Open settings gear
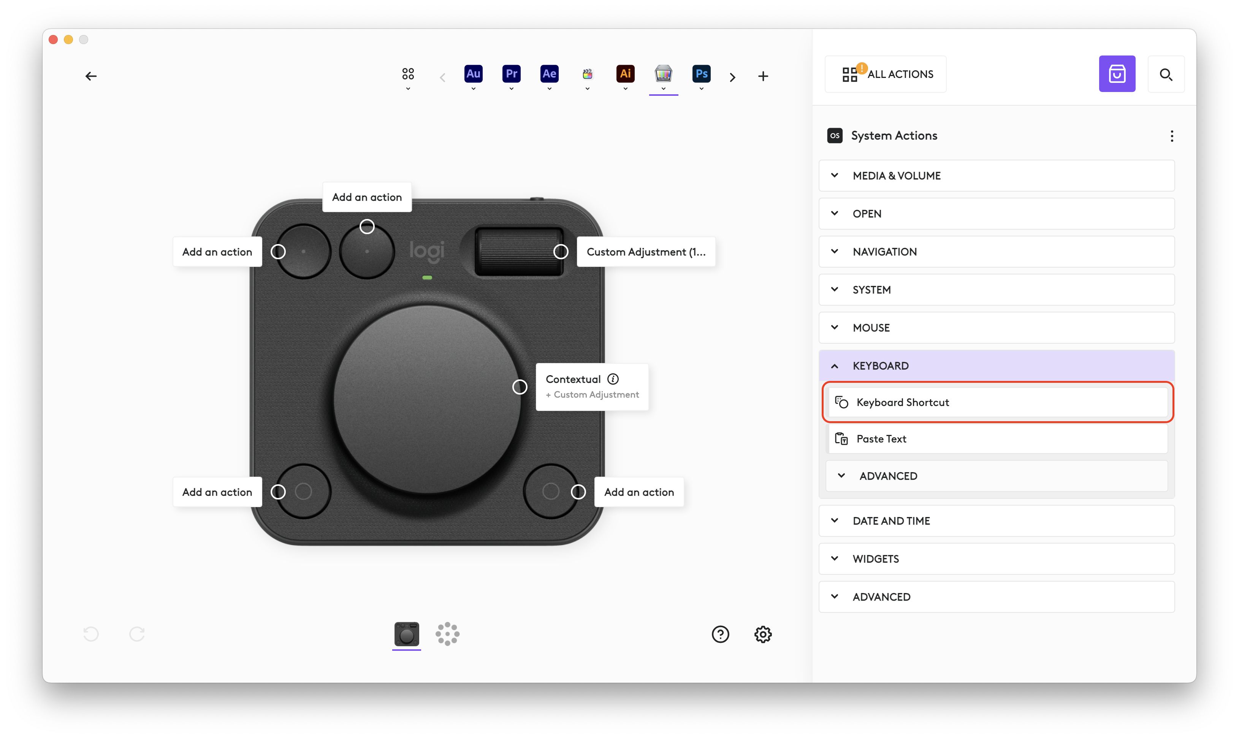The image size is (1239, 739). pyautogui.click(x=763, y=634)
